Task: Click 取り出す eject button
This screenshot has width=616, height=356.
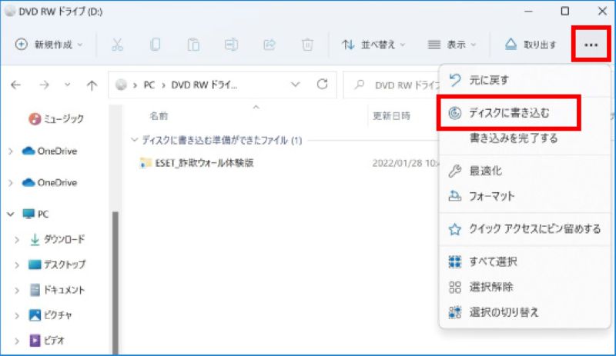Action: pos(531,45)
